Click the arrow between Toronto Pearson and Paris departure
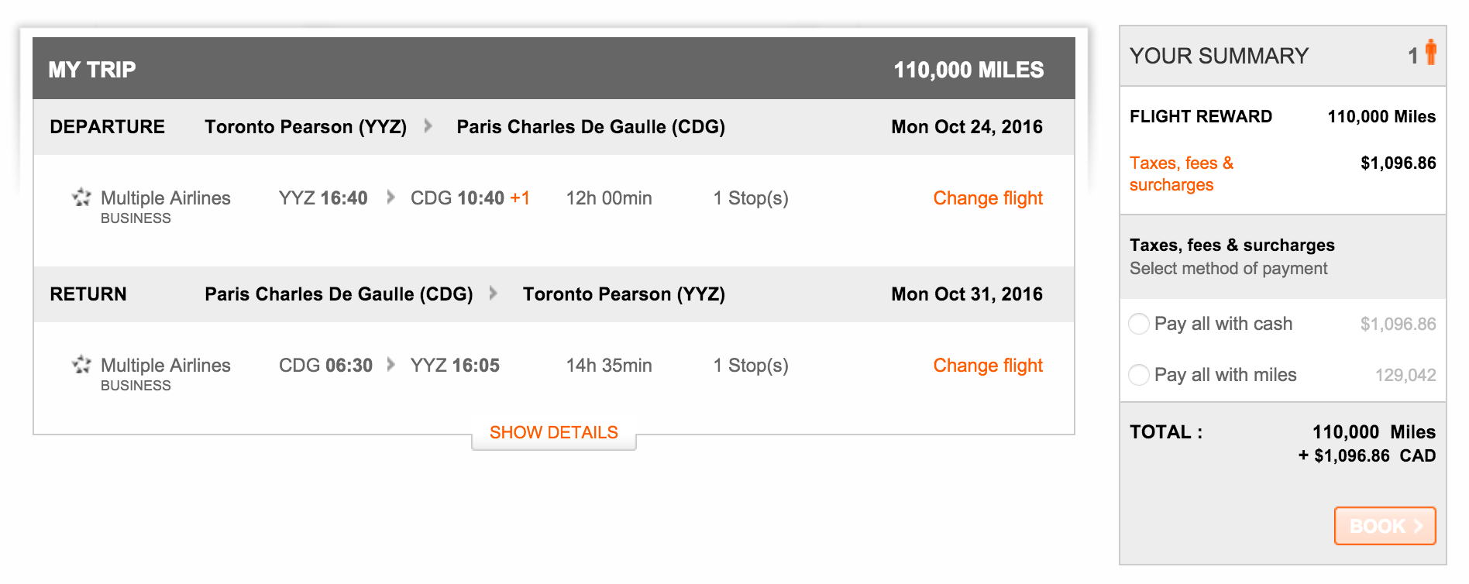This screenshot has height=584, width=1469. tap(428, 125)
